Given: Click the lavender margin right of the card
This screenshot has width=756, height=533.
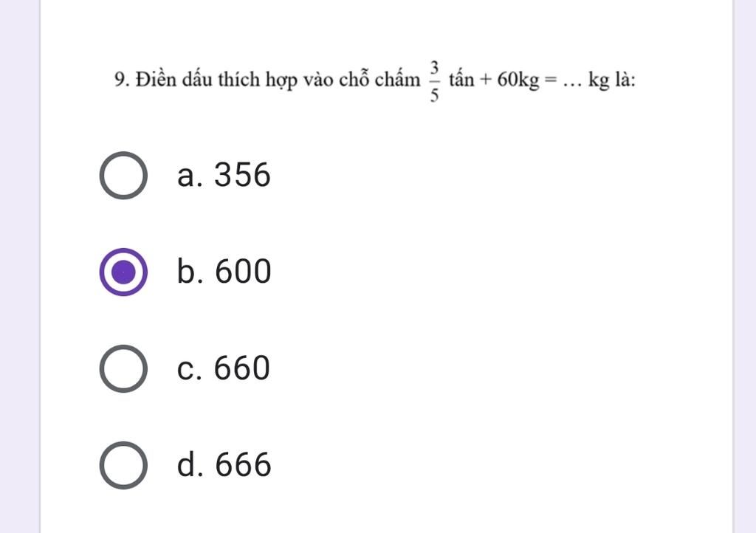Looking at the screenshot, I should coord(745,266).
